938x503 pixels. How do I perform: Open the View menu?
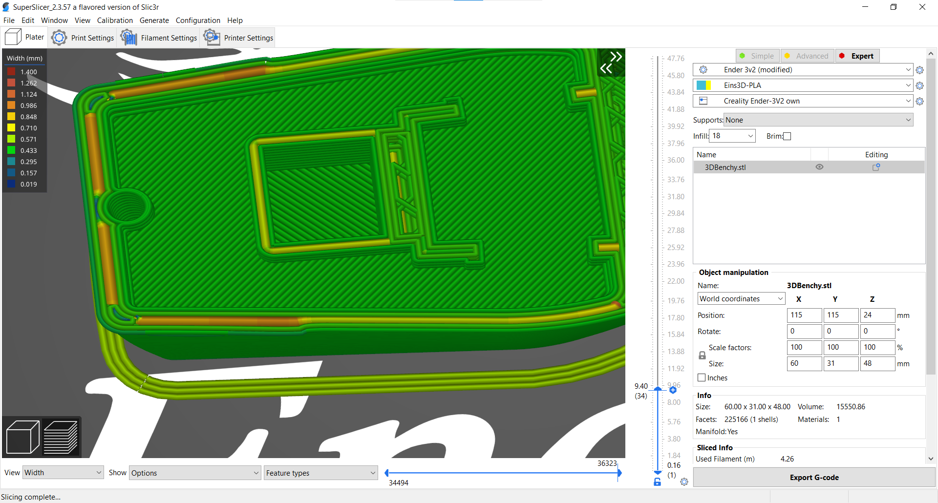[x=83, y=21]
